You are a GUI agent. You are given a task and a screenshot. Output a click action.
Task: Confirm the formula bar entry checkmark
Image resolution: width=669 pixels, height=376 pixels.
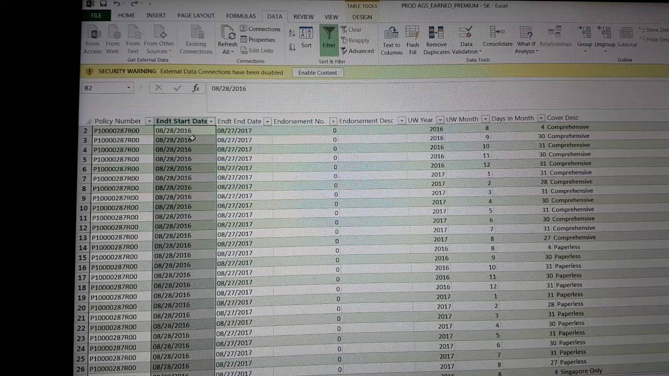[177, 88]
